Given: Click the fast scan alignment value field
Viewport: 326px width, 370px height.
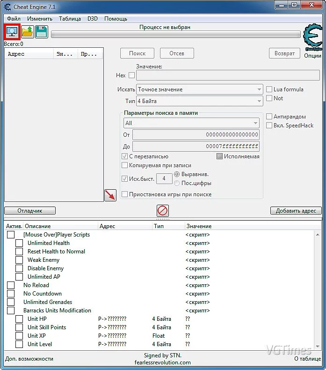Looking at the screenshot, I should tap(164, 178).
